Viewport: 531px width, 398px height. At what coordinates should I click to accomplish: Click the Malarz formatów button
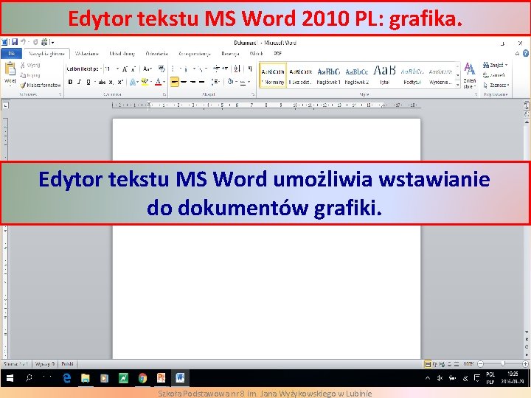40,85
